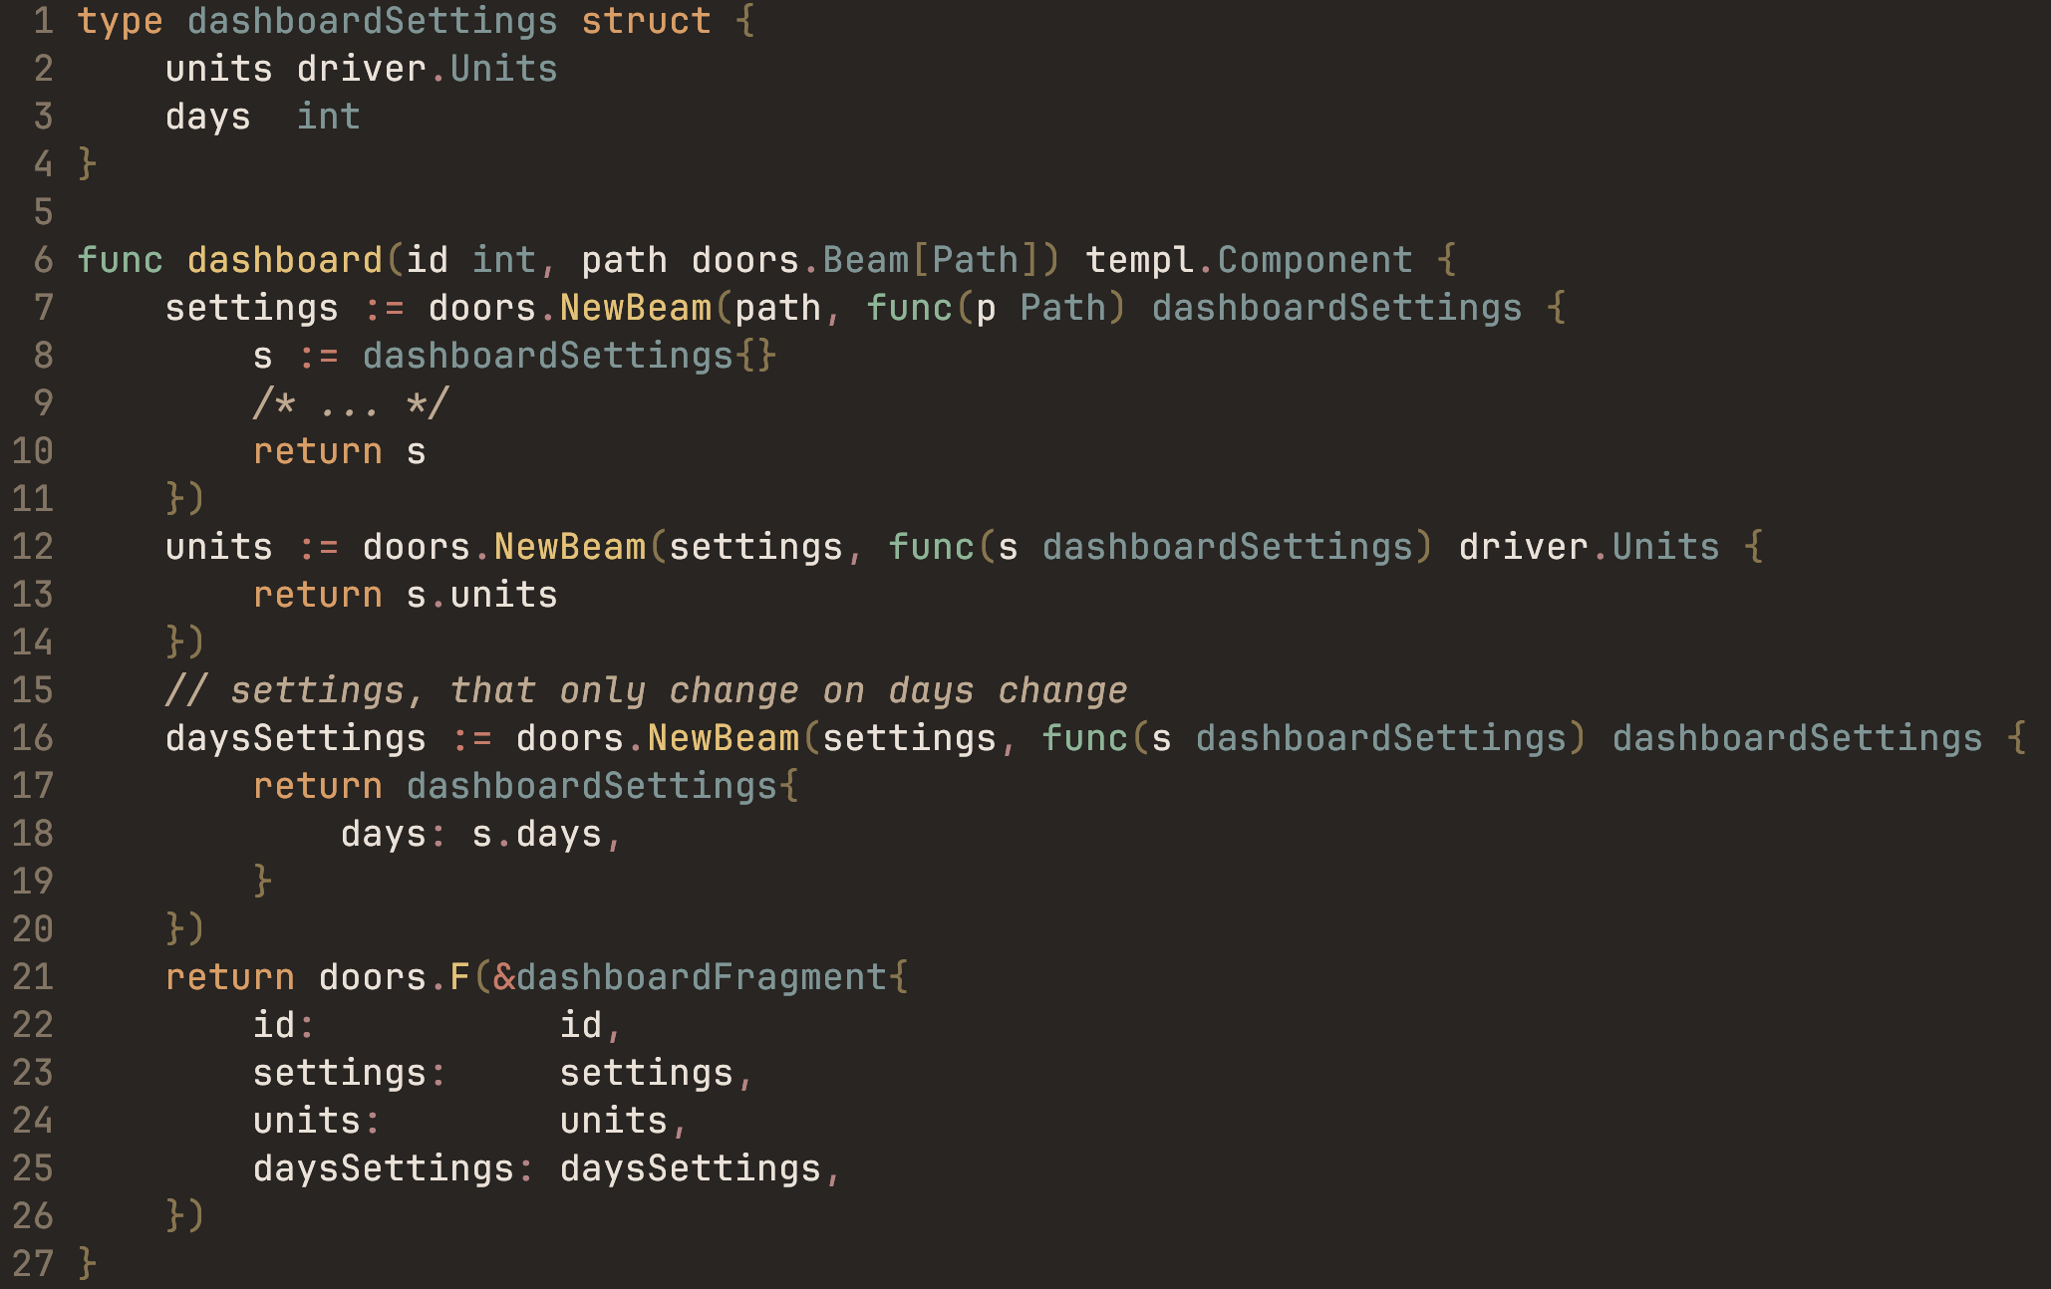The image size is (2051, 1289).
Task: Click s.units on line 13
Action: [481, 595]
